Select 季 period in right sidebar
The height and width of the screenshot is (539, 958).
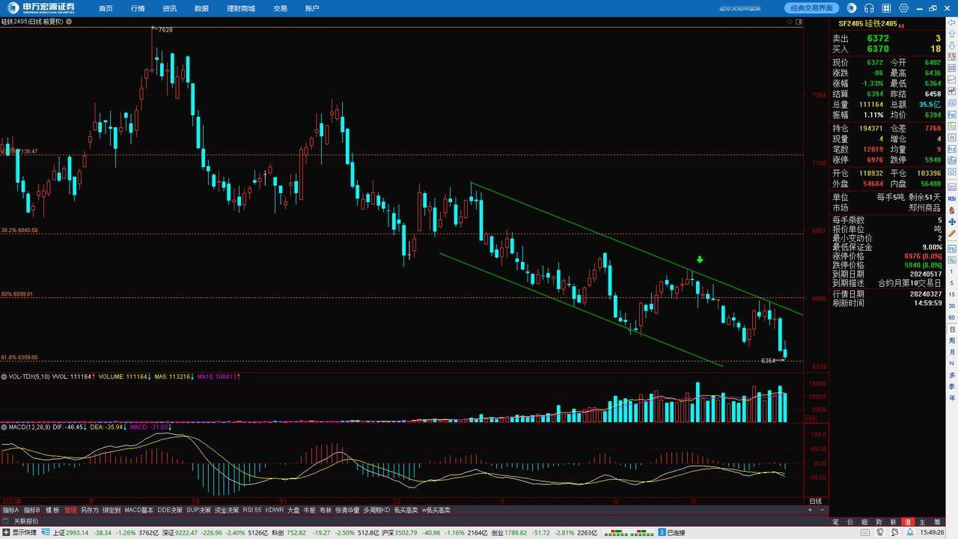pos(952,386)
